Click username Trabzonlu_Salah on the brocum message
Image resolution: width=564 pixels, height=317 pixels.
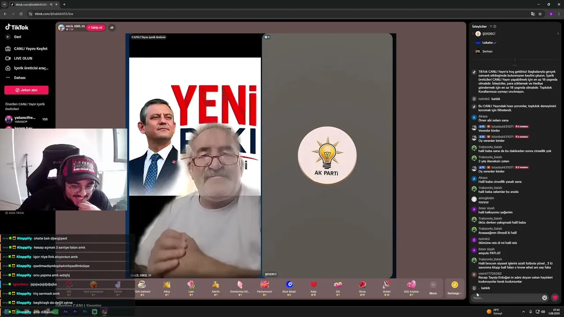490,259
